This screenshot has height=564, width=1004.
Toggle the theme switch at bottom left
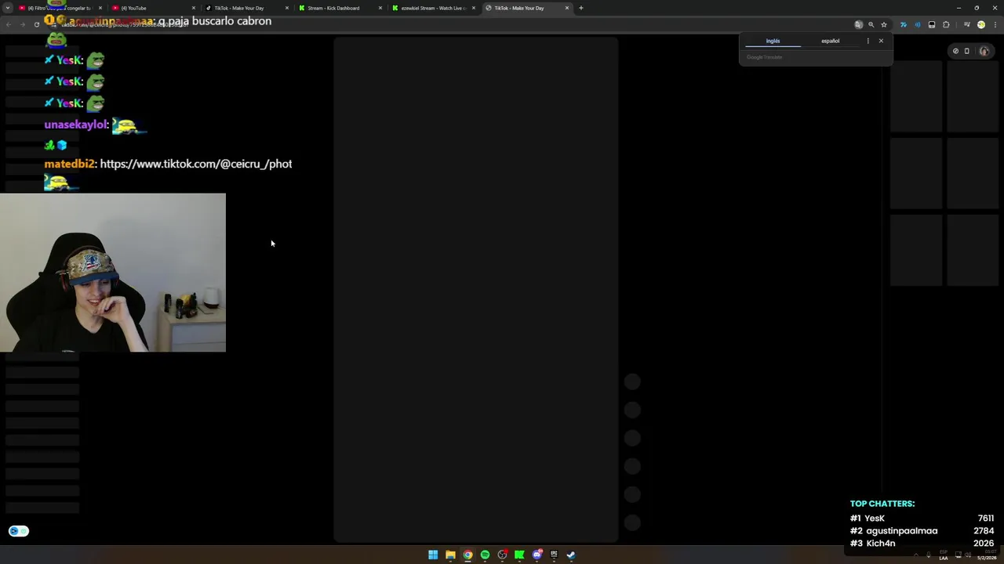(19, 531)
